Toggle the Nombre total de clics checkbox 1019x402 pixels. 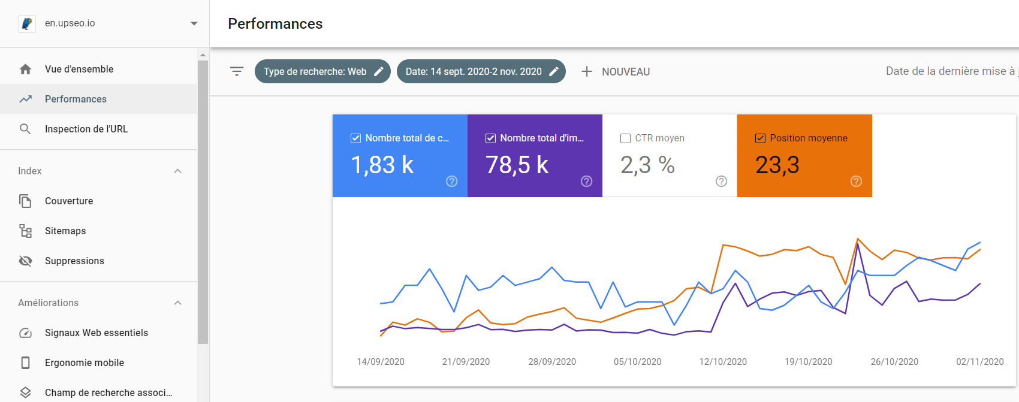(355, 138)
